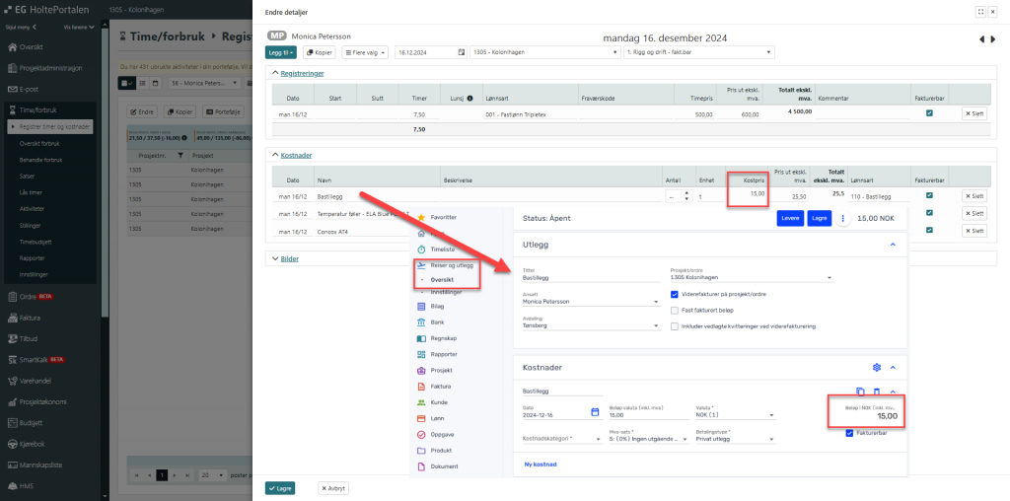Viewport: 1010px width, 501px height.
Task: Click the three-dot more options icon
Action: point(842,218)
